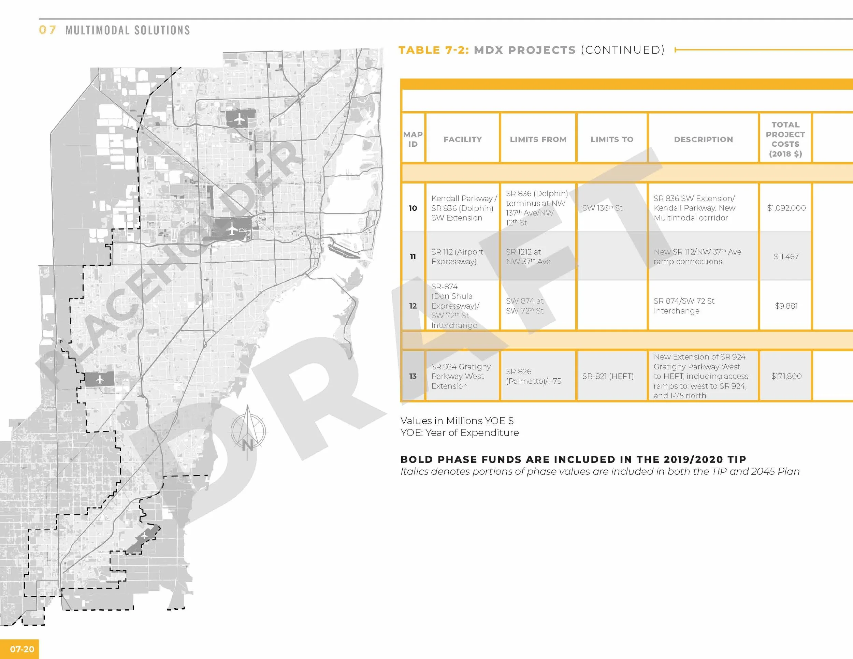
Task: Click "MDX PROJECTS" in the table title
Action: (524, 50)
